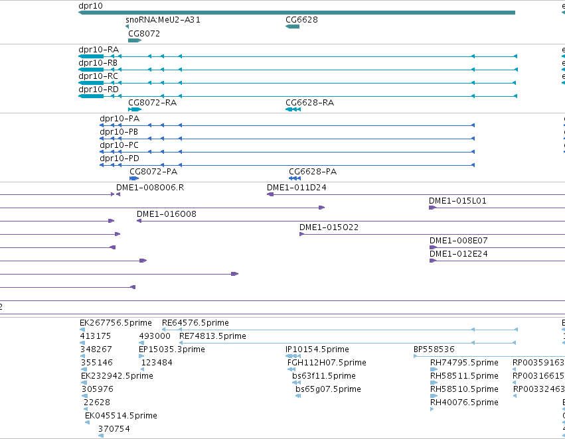Open the RE74813.5prime EST label
The width and height of the screenshot is (565, 439).
[212, 336]
